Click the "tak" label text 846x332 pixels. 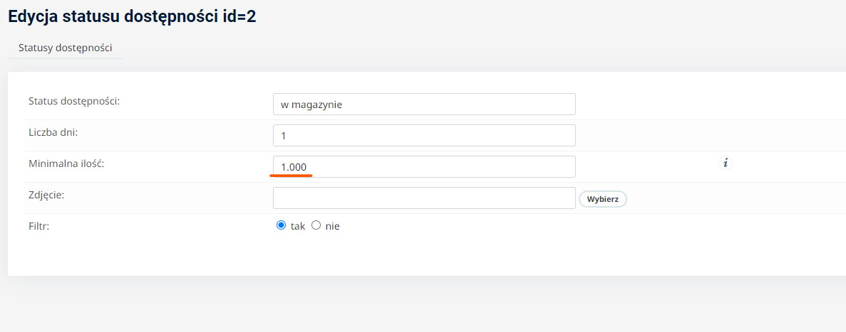tap(298, 227)
